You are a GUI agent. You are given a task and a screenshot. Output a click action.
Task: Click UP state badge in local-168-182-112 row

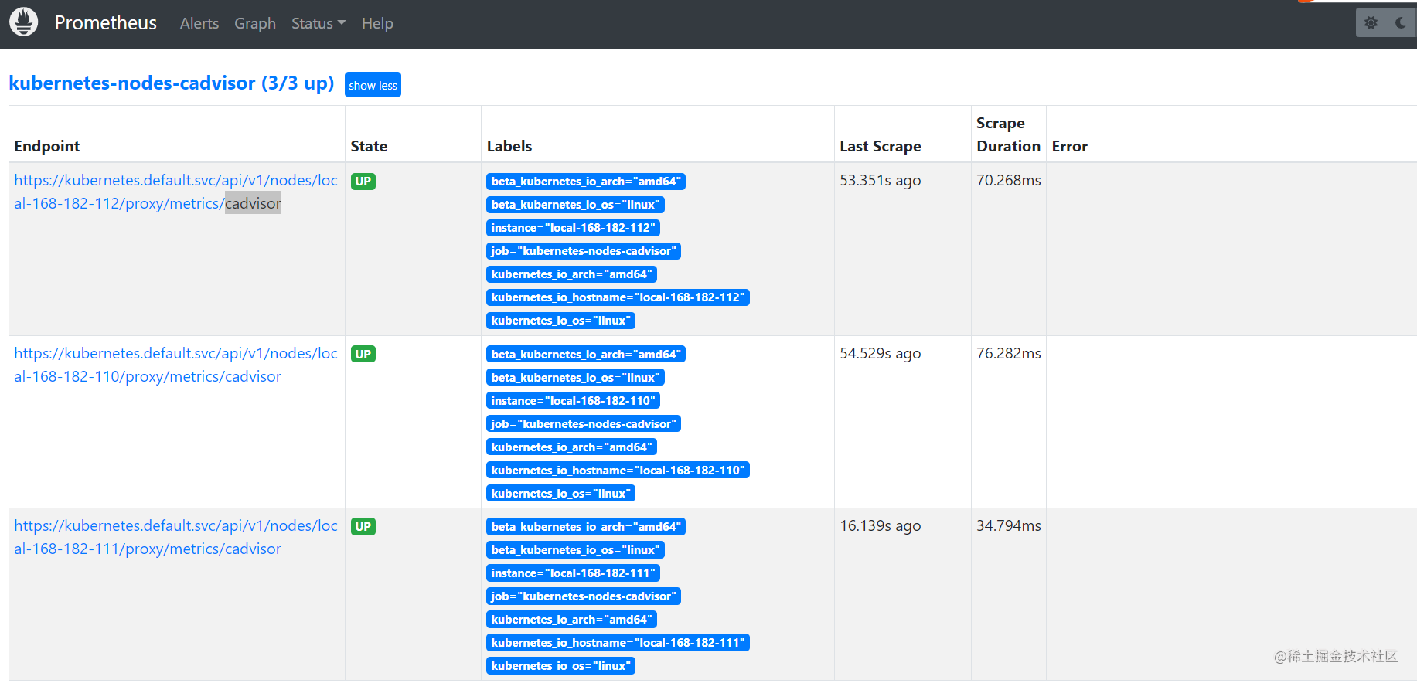[x=363, y=182]
